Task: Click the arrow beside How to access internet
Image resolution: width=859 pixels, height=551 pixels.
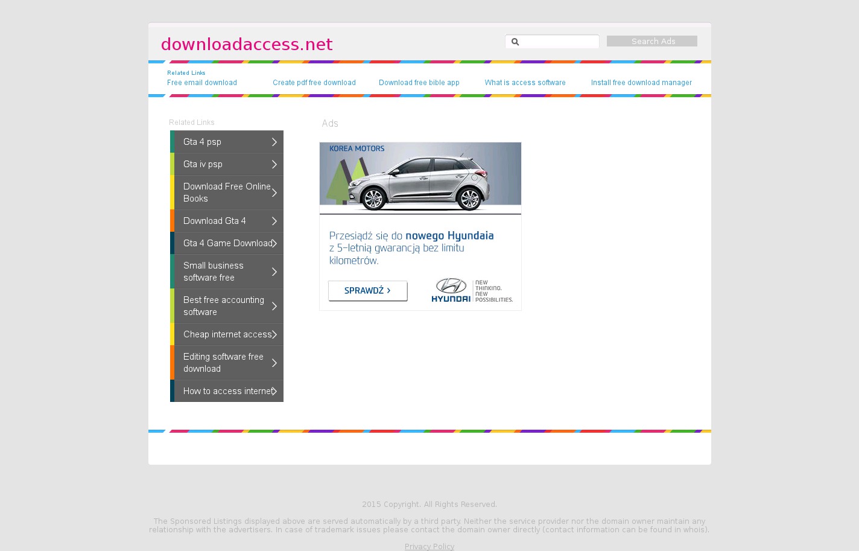Action: (274, 391)
